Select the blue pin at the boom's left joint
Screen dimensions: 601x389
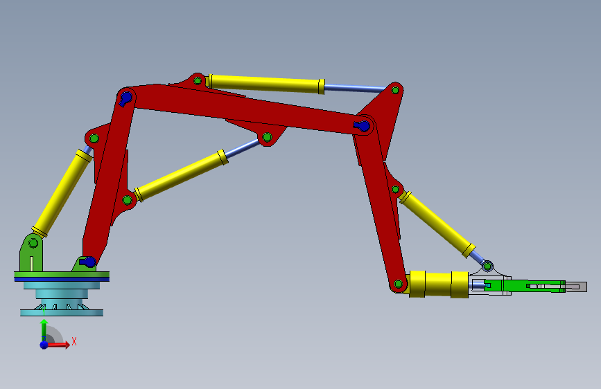pos(125,98)
